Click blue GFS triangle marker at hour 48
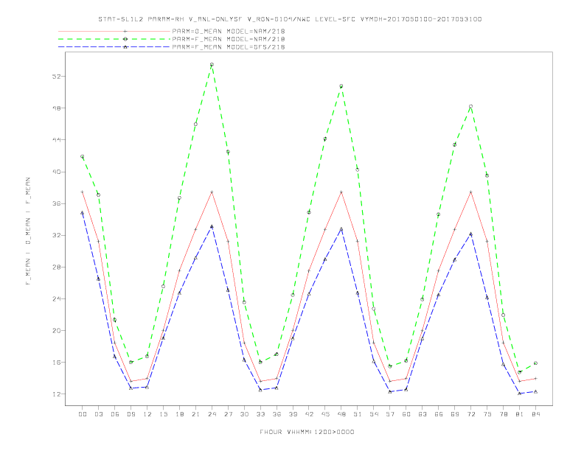Image resolution: width=584 pixels, height=451 pixels. [341, 229]
